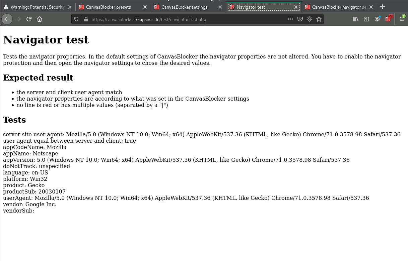Click the appVersion line
This screenshot has height=261, width=408.
176,160
